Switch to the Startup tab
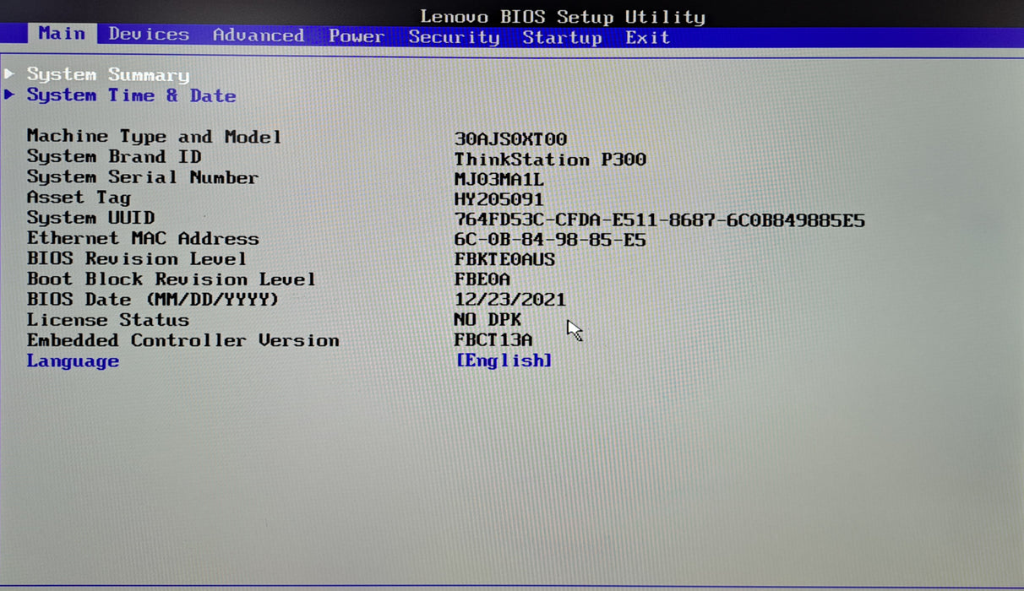This screenshot has width=1024, height=591. pos(562,38)
